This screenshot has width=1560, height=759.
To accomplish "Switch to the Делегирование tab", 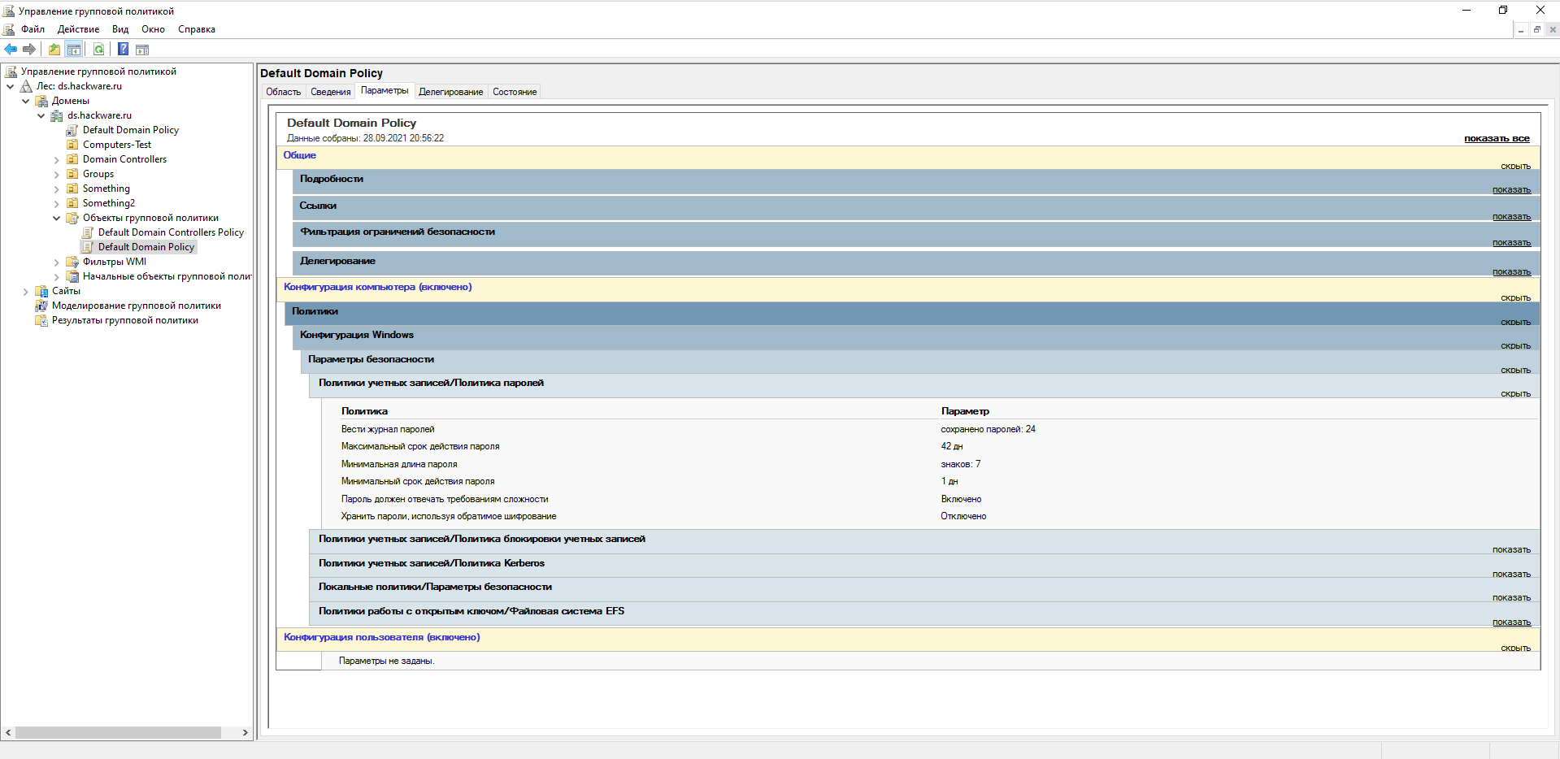I will [450, 92].
